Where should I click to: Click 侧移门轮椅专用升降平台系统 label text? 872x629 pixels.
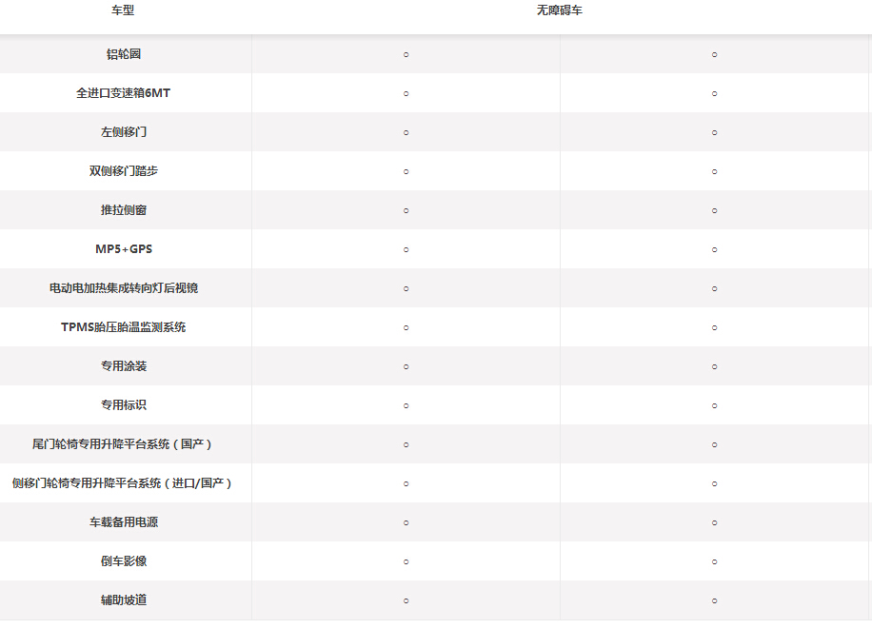124,483
